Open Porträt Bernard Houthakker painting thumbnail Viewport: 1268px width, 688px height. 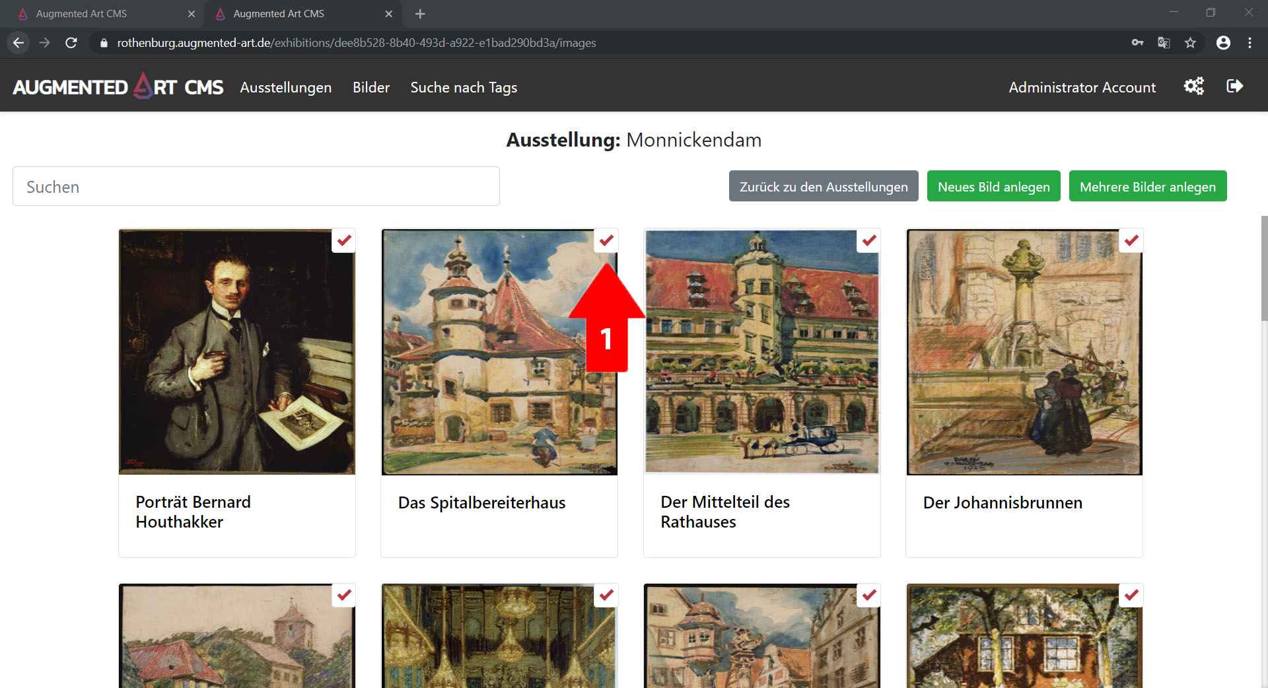(237, 352)
